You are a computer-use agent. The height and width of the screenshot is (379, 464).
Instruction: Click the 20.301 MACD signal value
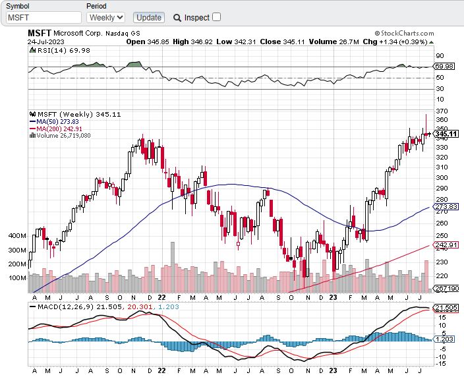coord(140,306)
